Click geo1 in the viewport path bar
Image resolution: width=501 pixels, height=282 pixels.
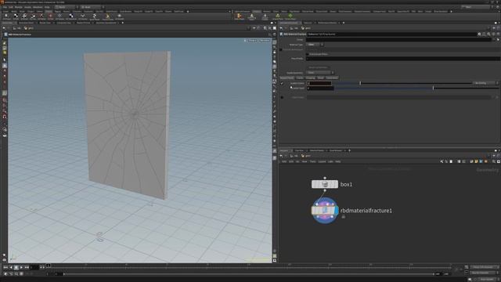[x=28, y=28]
